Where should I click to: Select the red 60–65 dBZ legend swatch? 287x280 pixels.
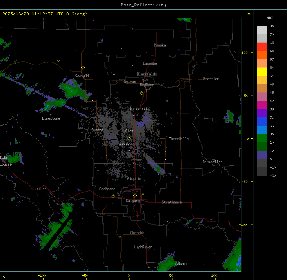click(262, 47)
